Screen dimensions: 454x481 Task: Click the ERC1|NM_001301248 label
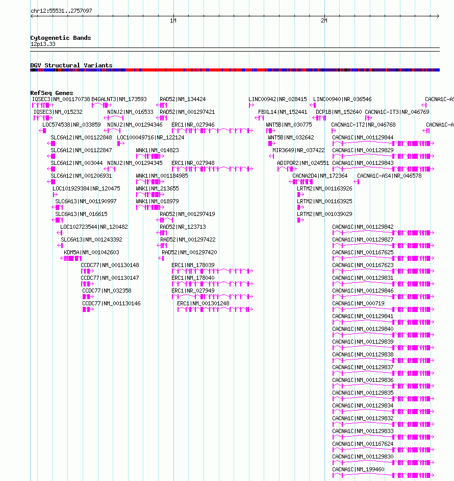(203, 304)
